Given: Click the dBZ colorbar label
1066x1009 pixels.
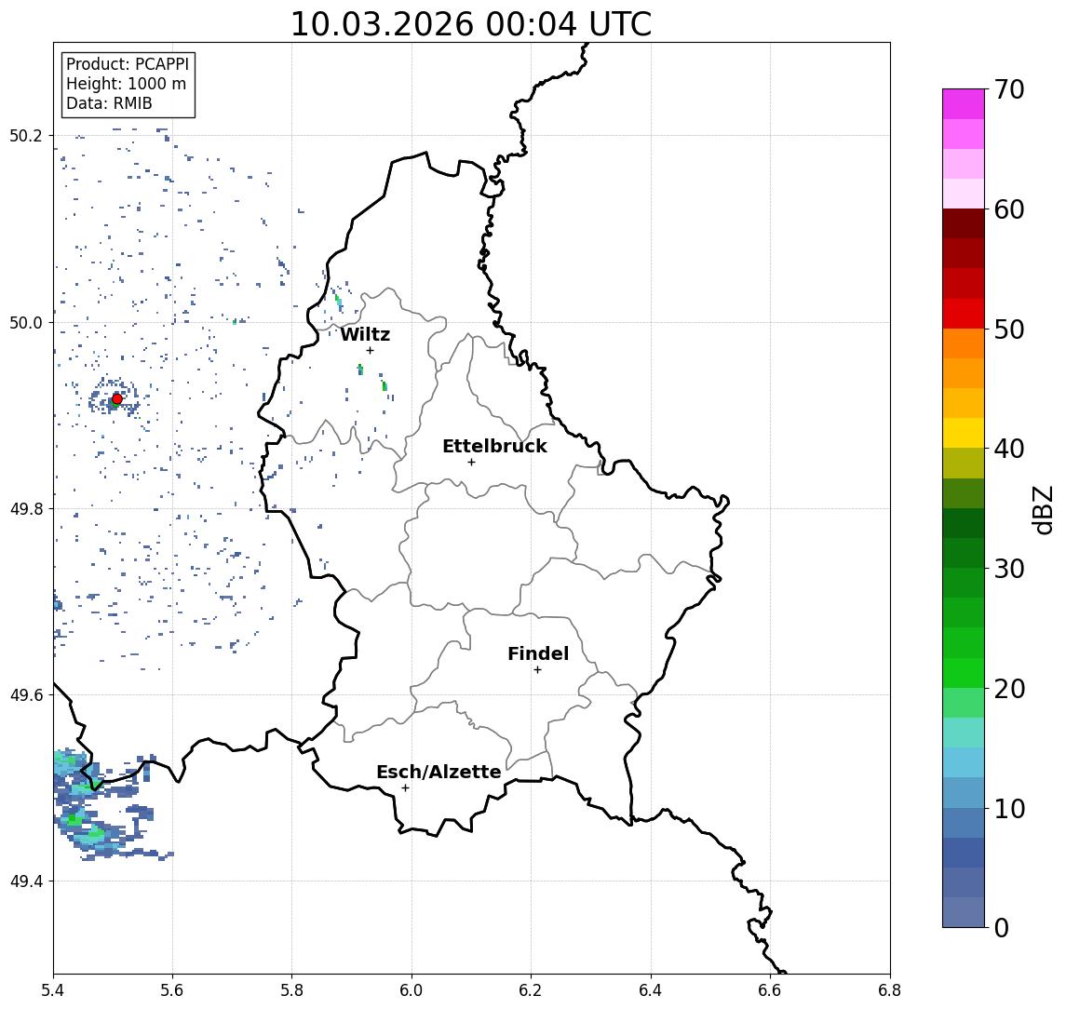Looking at the screenshot, I should [1044, 510].
